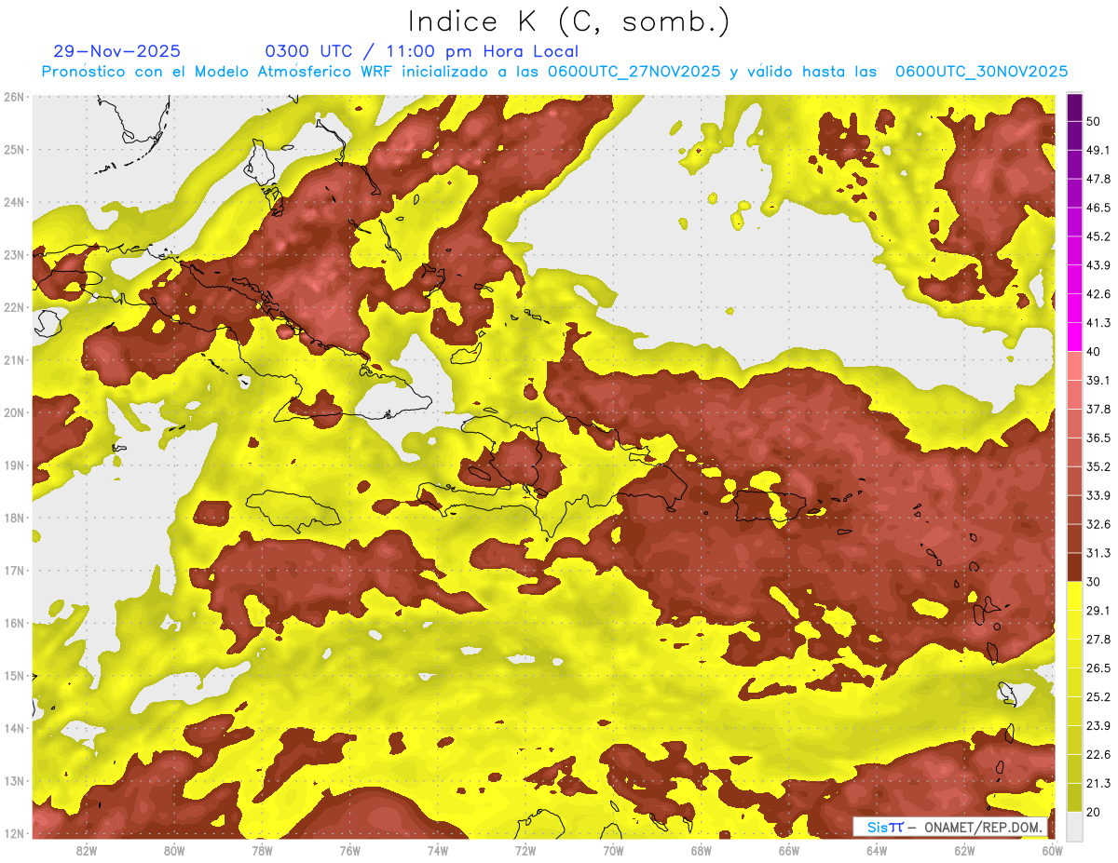Click the "60W" longitude label
Image resolution: width=1118 pixels, height=863 pixels.
click(1052, 850)
